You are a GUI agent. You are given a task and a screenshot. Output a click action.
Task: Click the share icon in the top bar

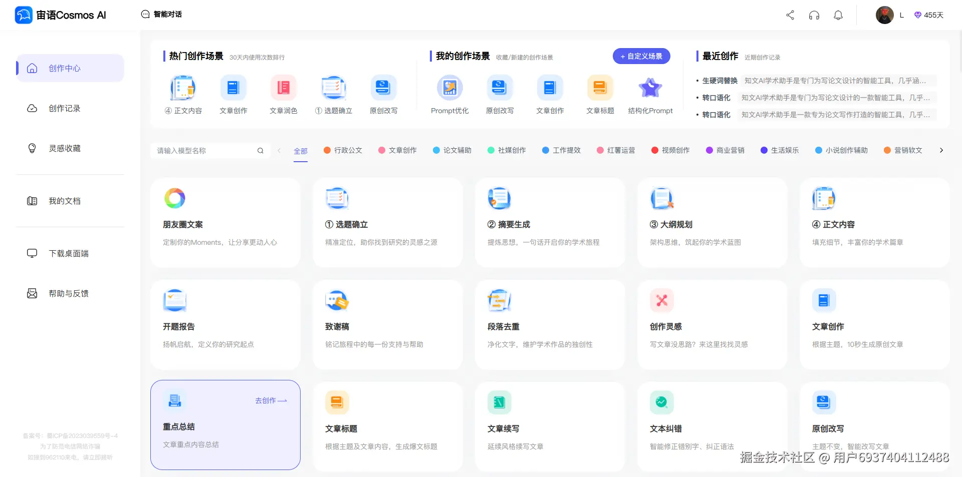pos(790,15)
